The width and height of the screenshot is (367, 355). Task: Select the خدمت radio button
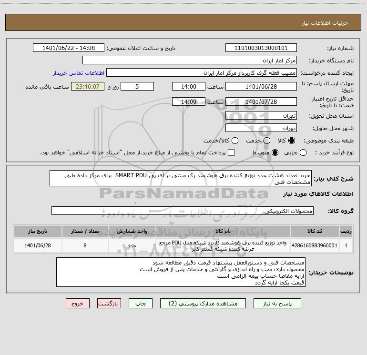click(267, 141)
